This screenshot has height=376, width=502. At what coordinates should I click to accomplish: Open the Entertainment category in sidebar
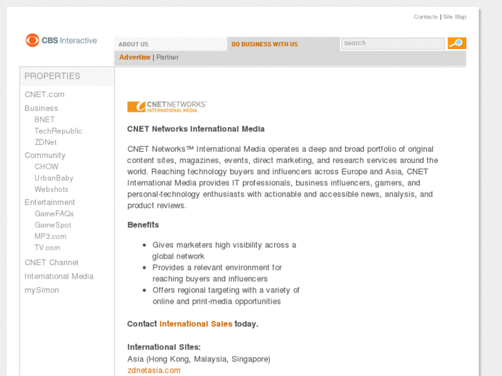click(50, 202)
